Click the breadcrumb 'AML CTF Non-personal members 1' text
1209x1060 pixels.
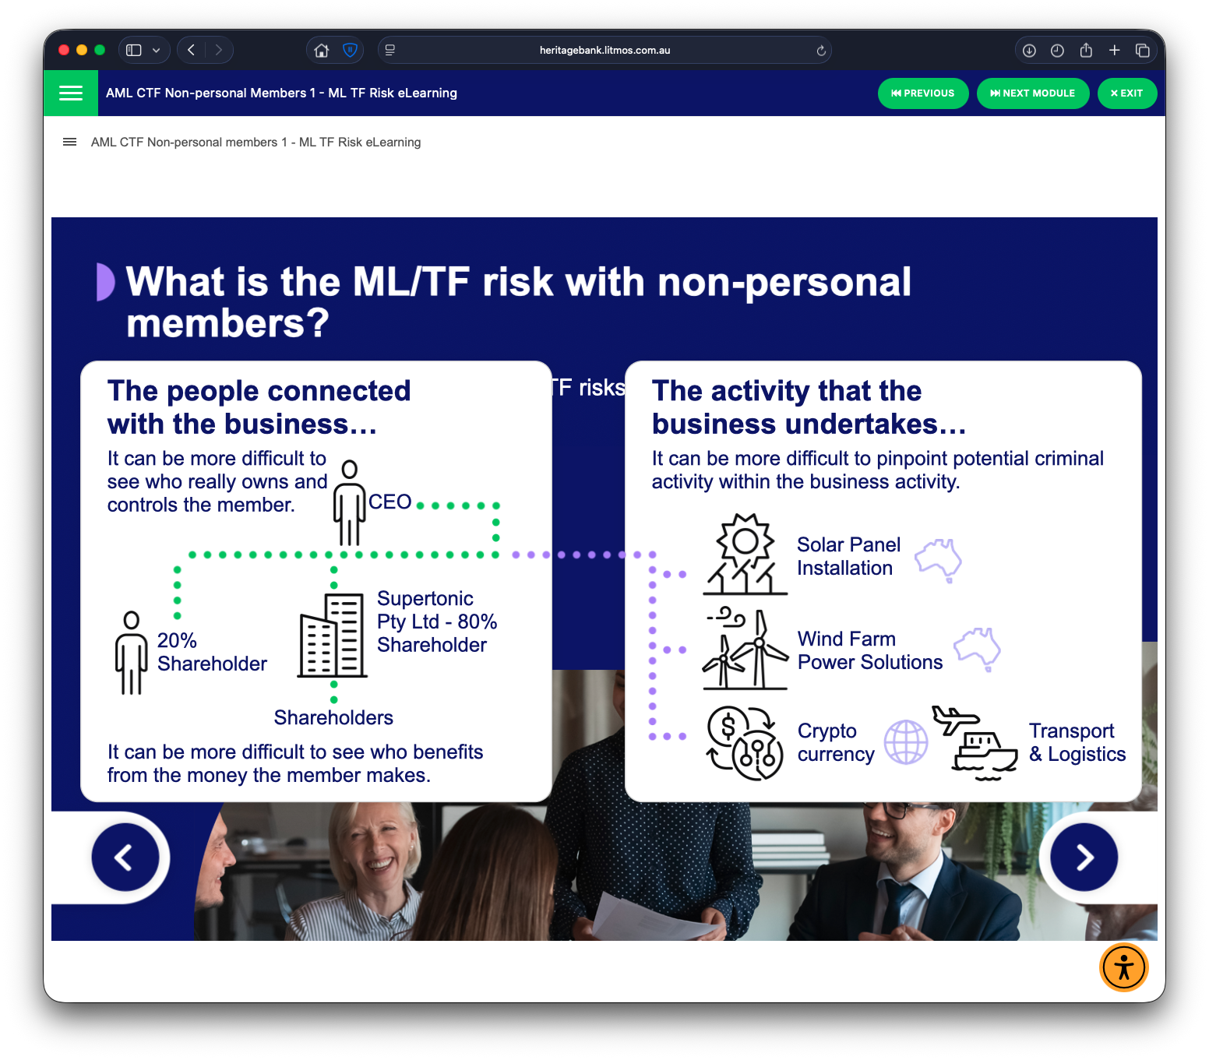click(256, 142)
